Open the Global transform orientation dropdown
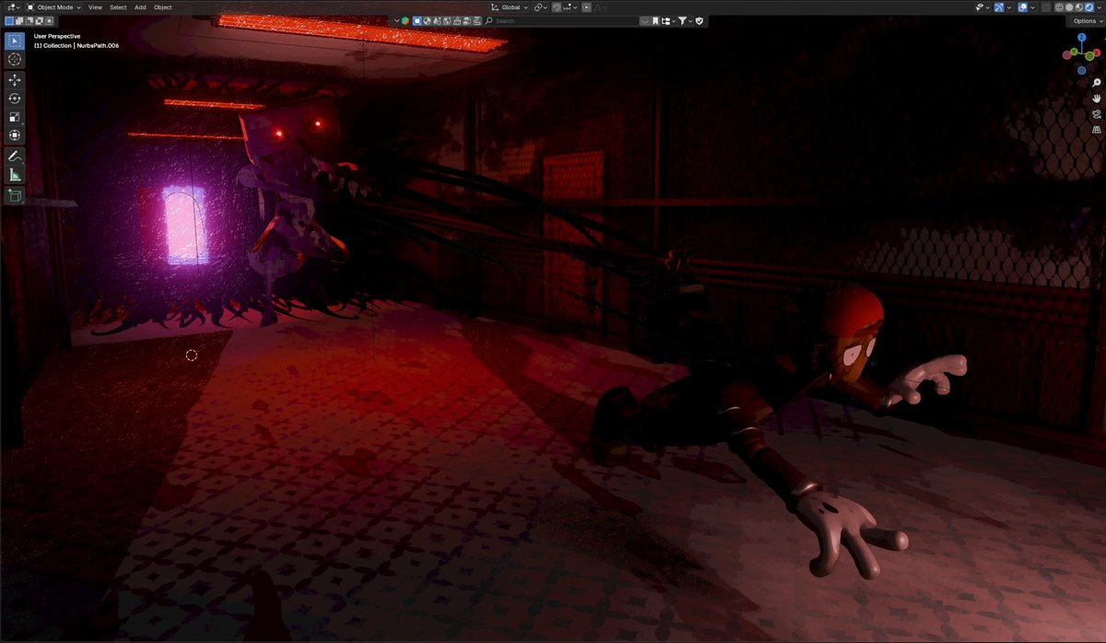Screen dimensions: 1106x643 [510, 6]
